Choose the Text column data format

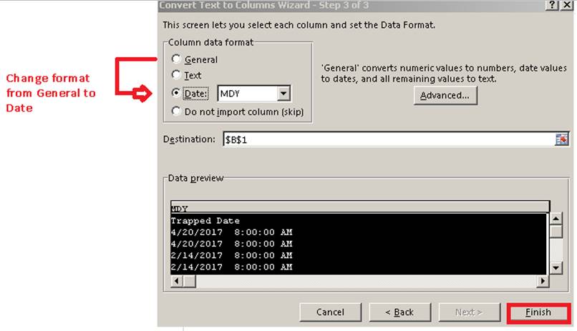[177, 75]
